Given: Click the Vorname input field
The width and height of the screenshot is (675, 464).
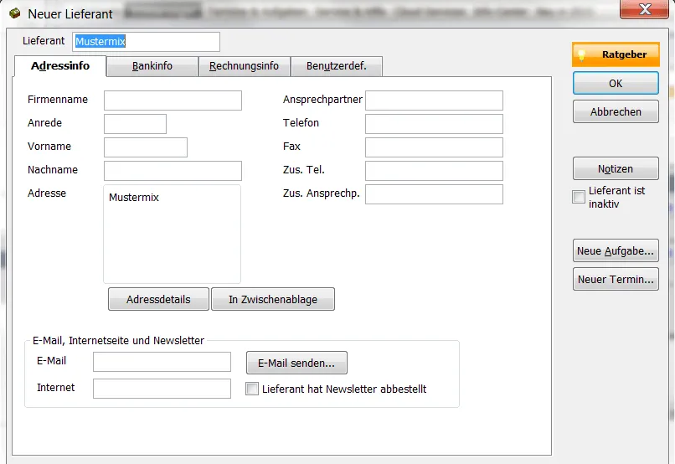Looking at the screenshot, I should pos(146,147).
